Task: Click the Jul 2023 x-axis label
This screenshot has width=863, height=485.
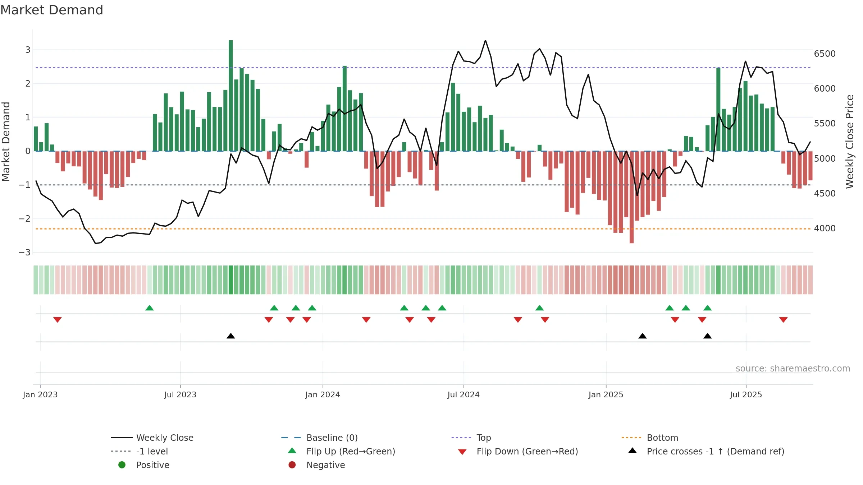Action: tap(181, 394)
